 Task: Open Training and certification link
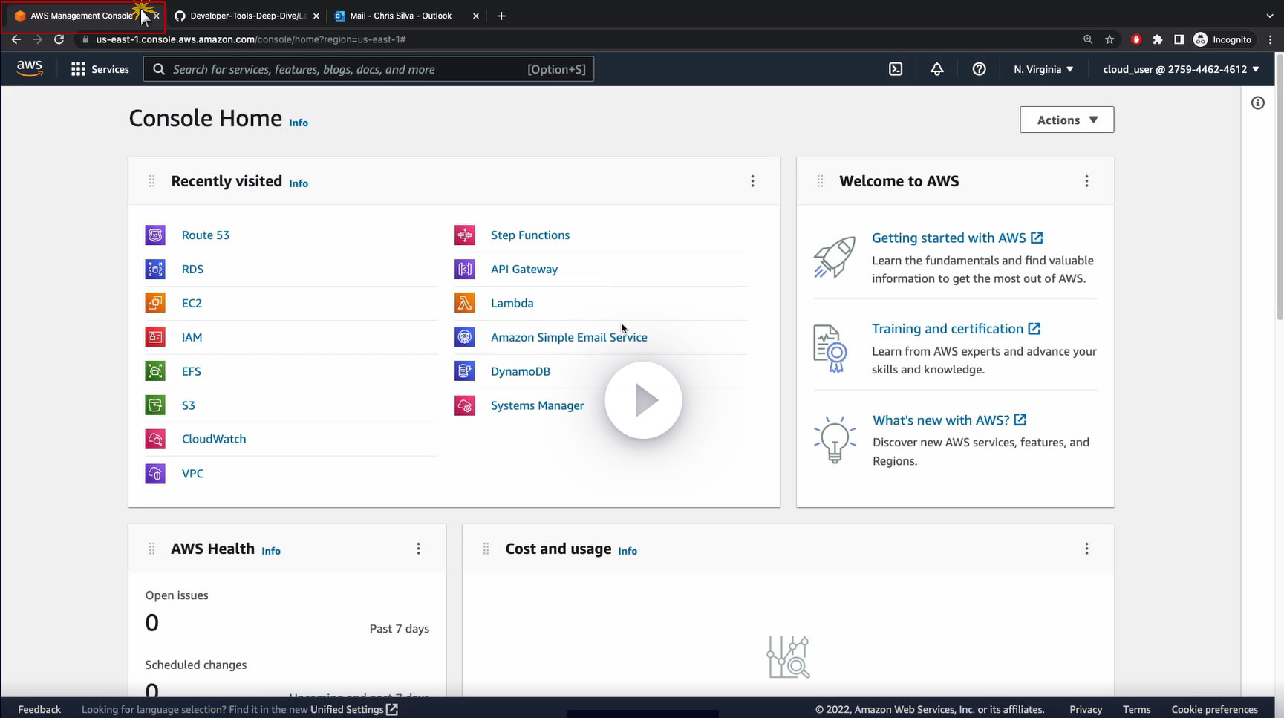point(956,329)
